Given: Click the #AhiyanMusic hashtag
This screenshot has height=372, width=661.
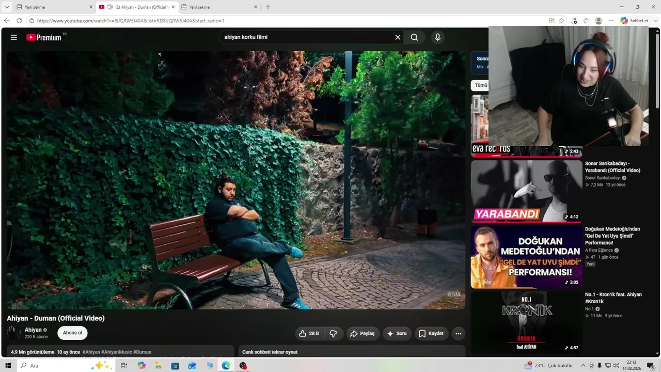Looking at the screenshot, I should [x=117, y=352].
